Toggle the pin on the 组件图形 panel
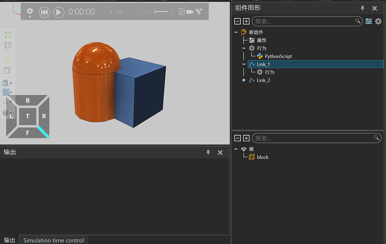 click(x=362, y=8)
